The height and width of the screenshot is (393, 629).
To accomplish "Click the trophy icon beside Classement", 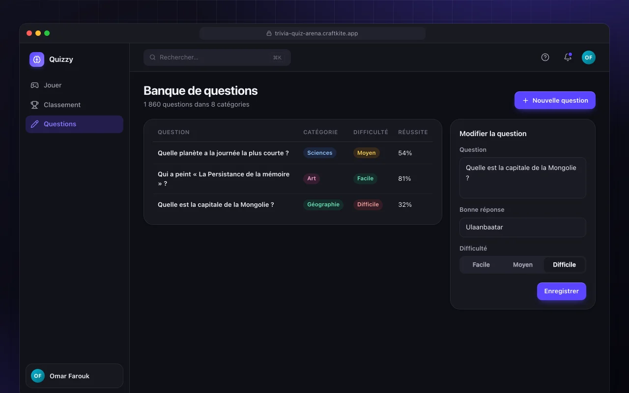I will pos(34,105).
